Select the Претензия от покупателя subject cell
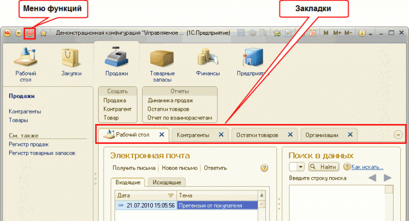Image resolution: width=409 pixels, height=221 pixels. (x=217, y=205)
